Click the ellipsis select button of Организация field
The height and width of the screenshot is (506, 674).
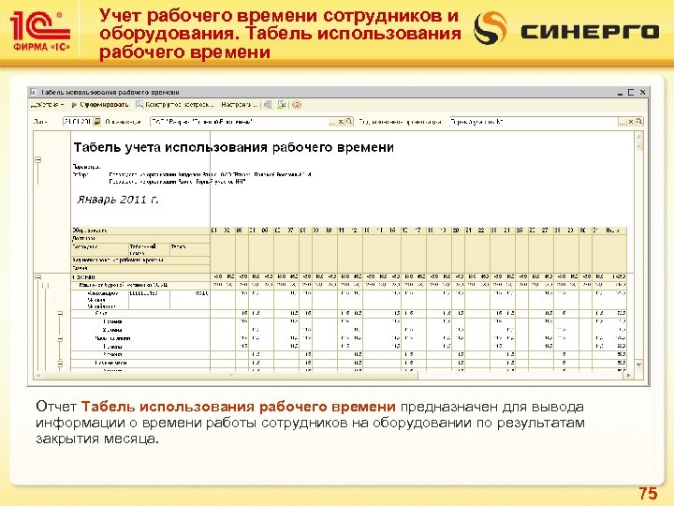(x=332, y=122)
